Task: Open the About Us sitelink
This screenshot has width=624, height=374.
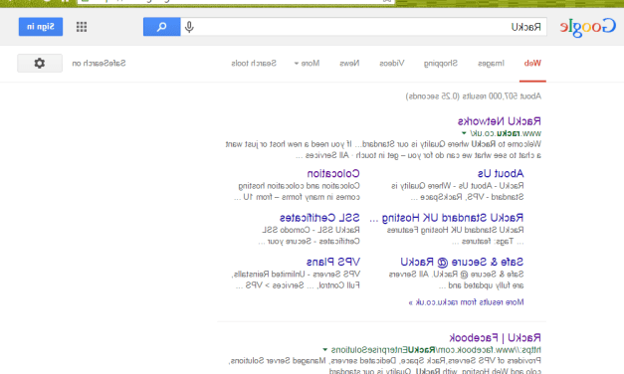Action: click(x=501, y=173)
